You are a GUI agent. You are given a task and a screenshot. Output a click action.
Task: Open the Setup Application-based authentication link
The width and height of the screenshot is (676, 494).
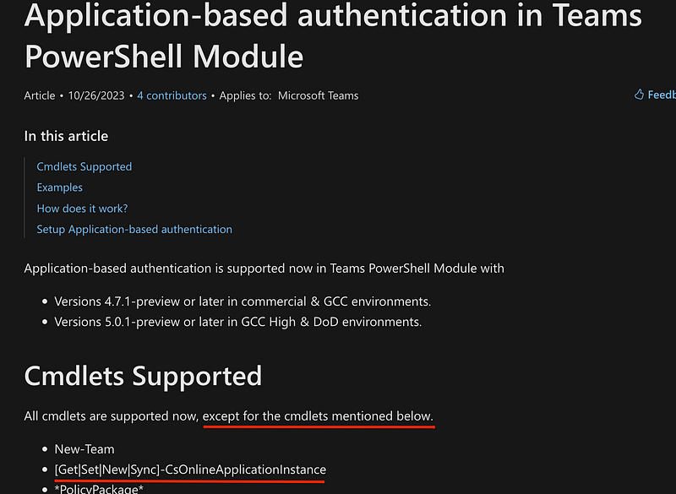coord(134,229)
